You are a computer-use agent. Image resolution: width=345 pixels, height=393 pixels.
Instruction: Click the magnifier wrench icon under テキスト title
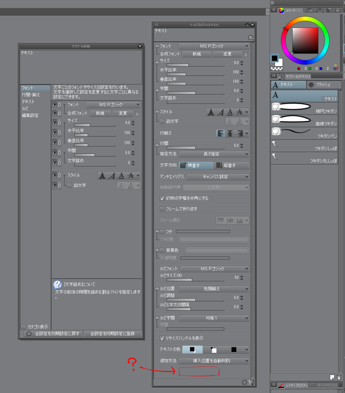click(251, 38)
